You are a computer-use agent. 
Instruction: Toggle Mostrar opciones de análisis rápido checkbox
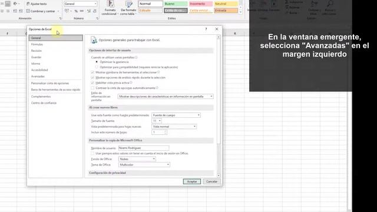tap(92, 78)
